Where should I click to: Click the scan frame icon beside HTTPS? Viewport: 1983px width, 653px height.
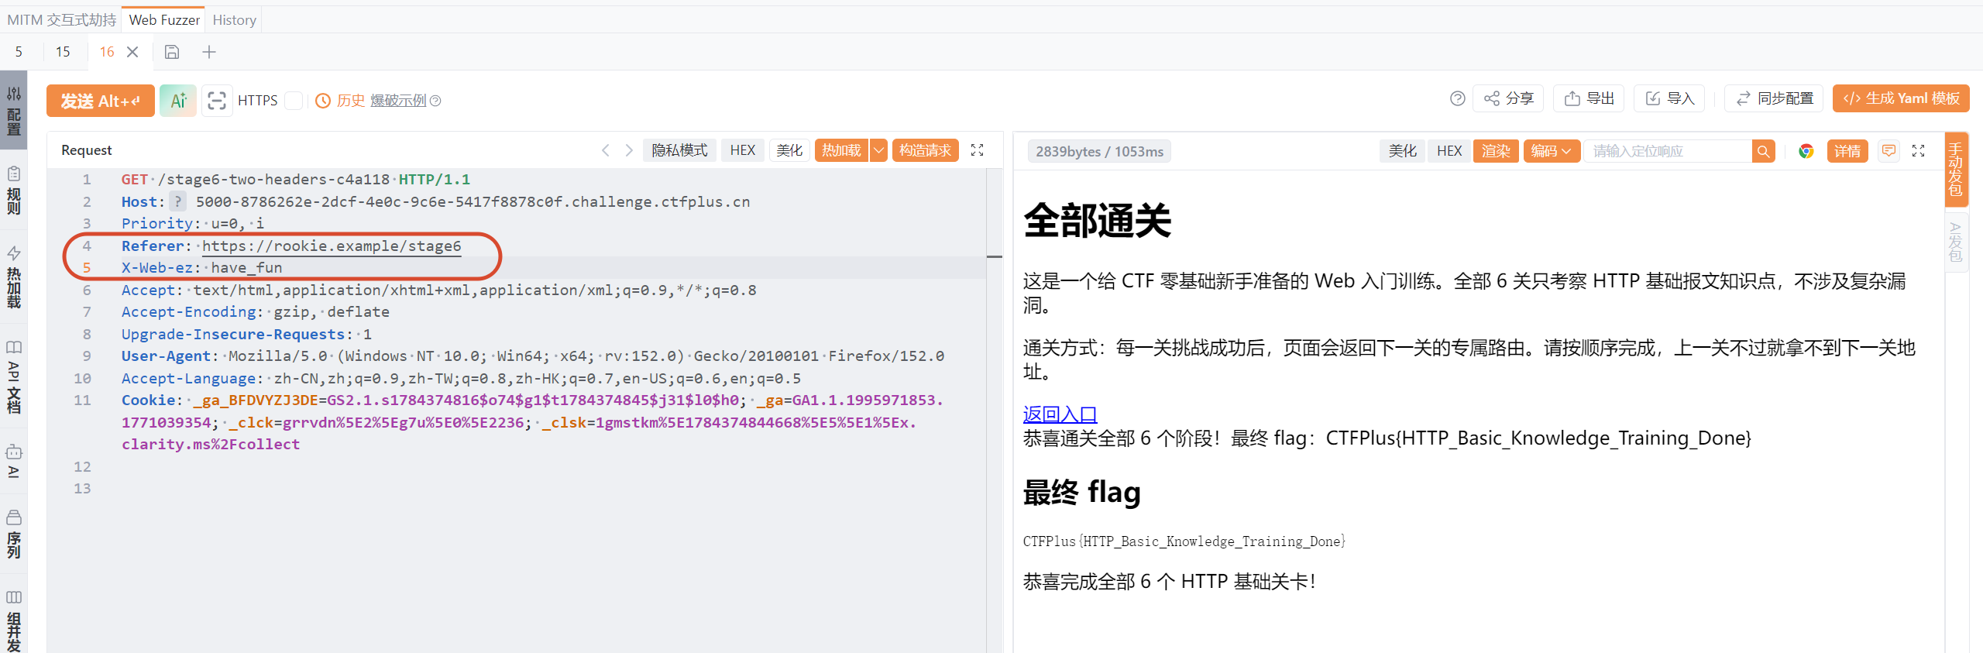pos(217,101)
